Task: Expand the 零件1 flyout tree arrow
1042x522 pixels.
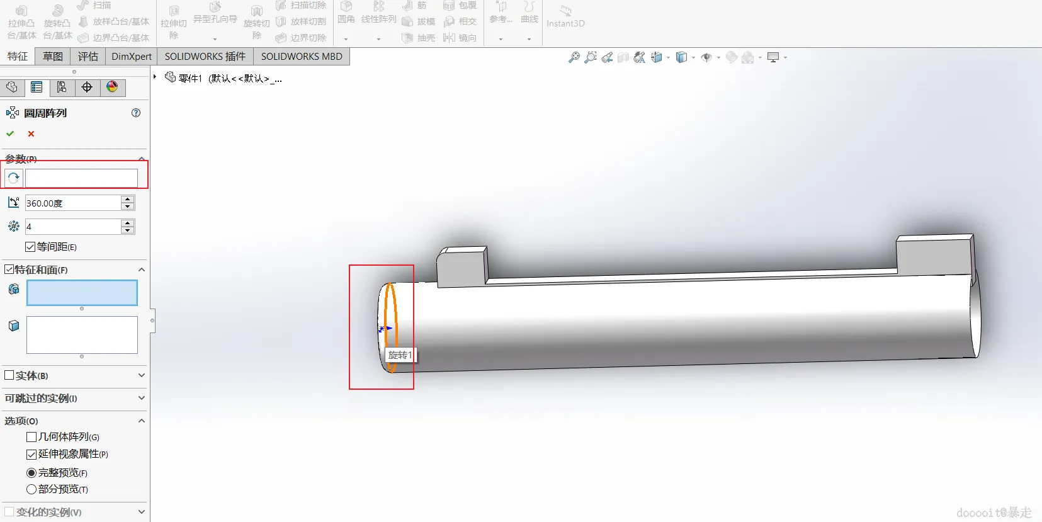Action: coord(155,77)
